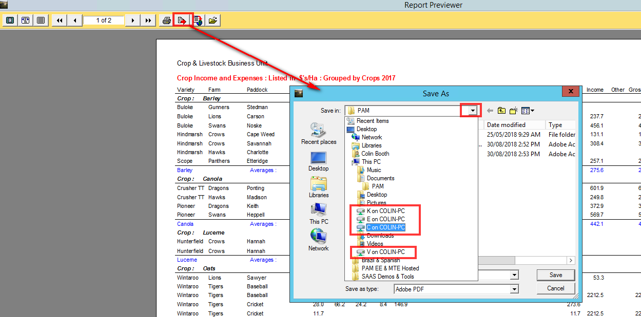This screenshot has width=641, height=317.
Task: Go up one folder level
Action: [501, 111]
